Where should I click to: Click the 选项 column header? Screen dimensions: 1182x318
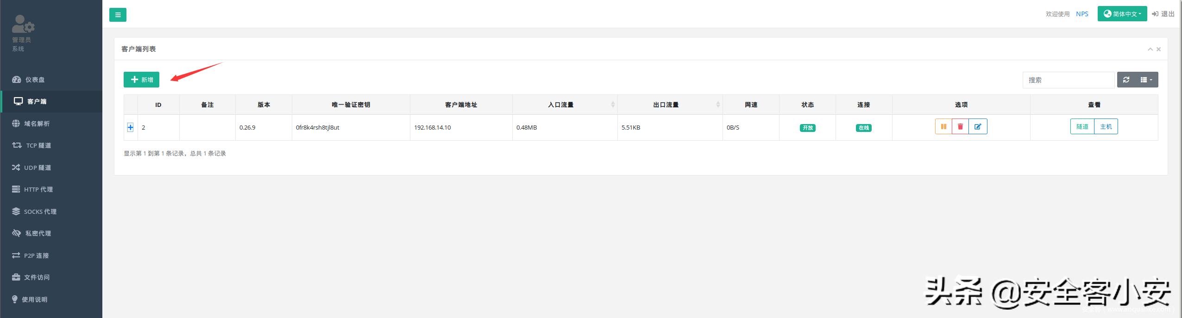coord(961,105)
